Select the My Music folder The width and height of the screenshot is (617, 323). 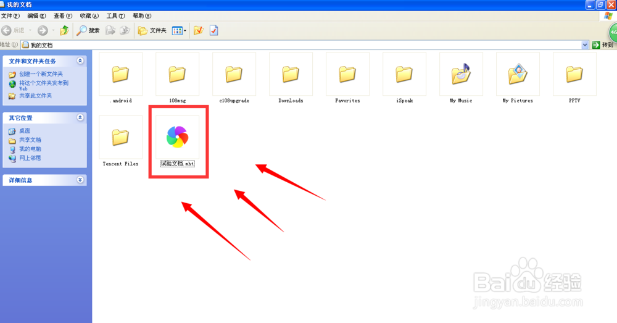(461, 74)
